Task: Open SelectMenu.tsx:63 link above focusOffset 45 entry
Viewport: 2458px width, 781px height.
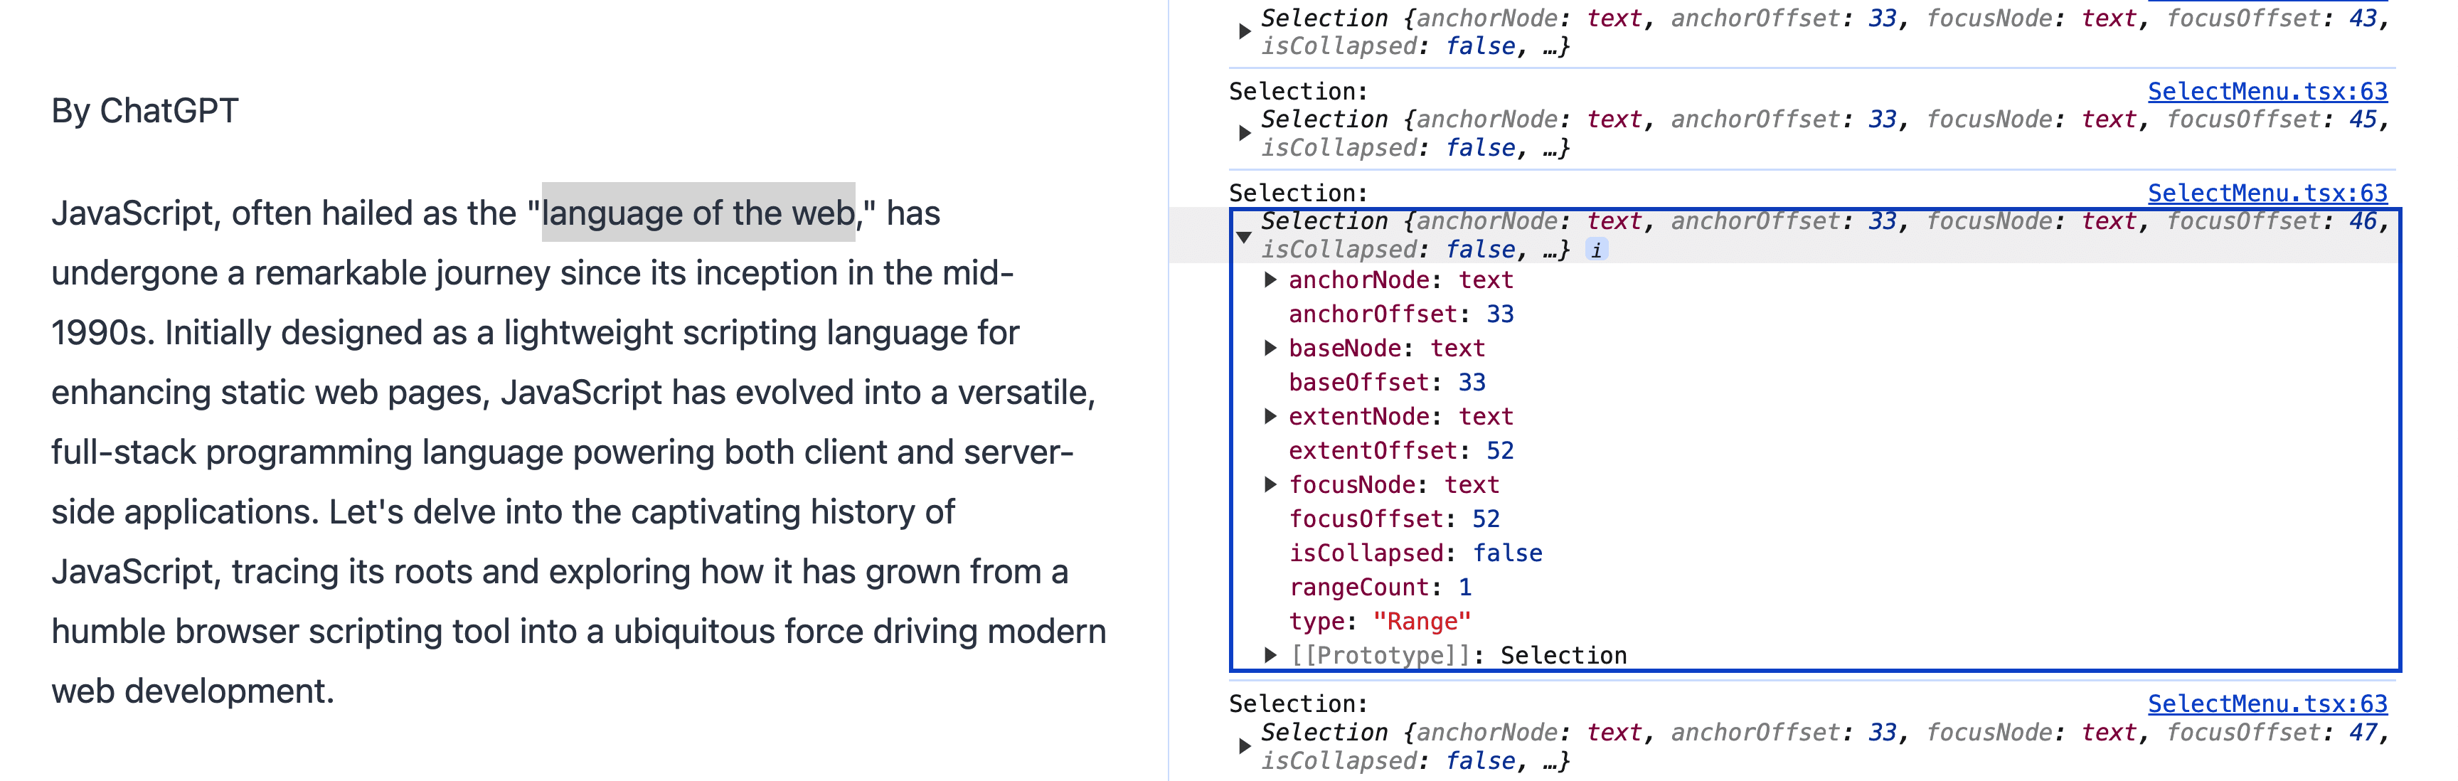Action: tap(2267, 91)
